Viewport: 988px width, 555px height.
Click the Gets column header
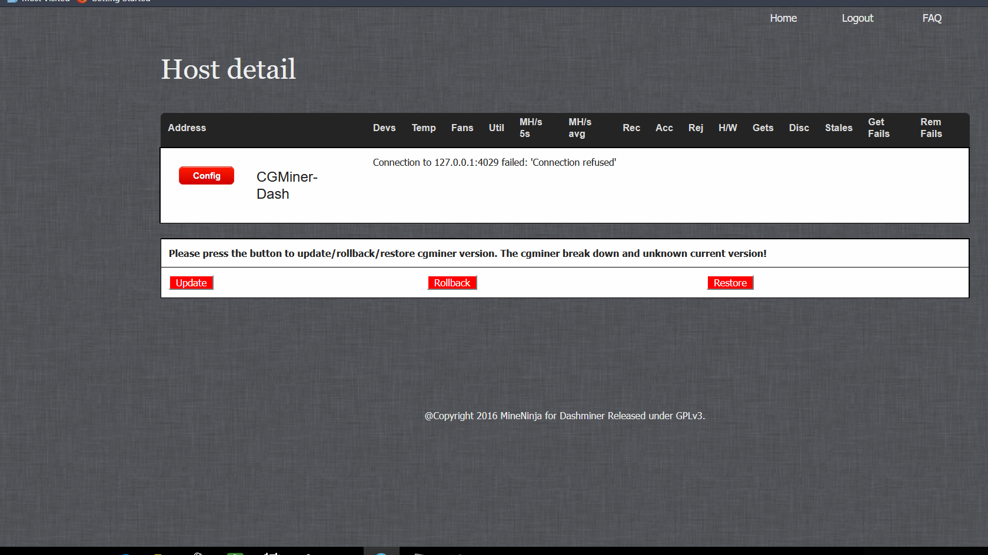tap(763, 128)
